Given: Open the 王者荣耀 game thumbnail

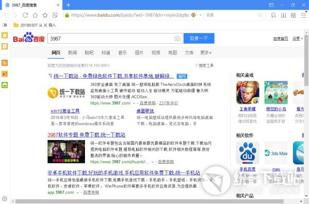Looking at the screenshot, I should point(248,92).
